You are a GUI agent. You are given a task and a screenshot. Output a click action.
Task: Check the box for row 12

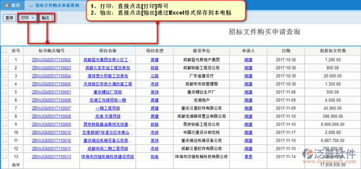(x=5, y=149)
